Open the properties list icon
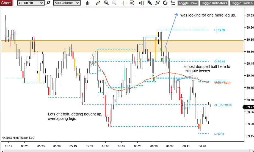 pos(173,3)
